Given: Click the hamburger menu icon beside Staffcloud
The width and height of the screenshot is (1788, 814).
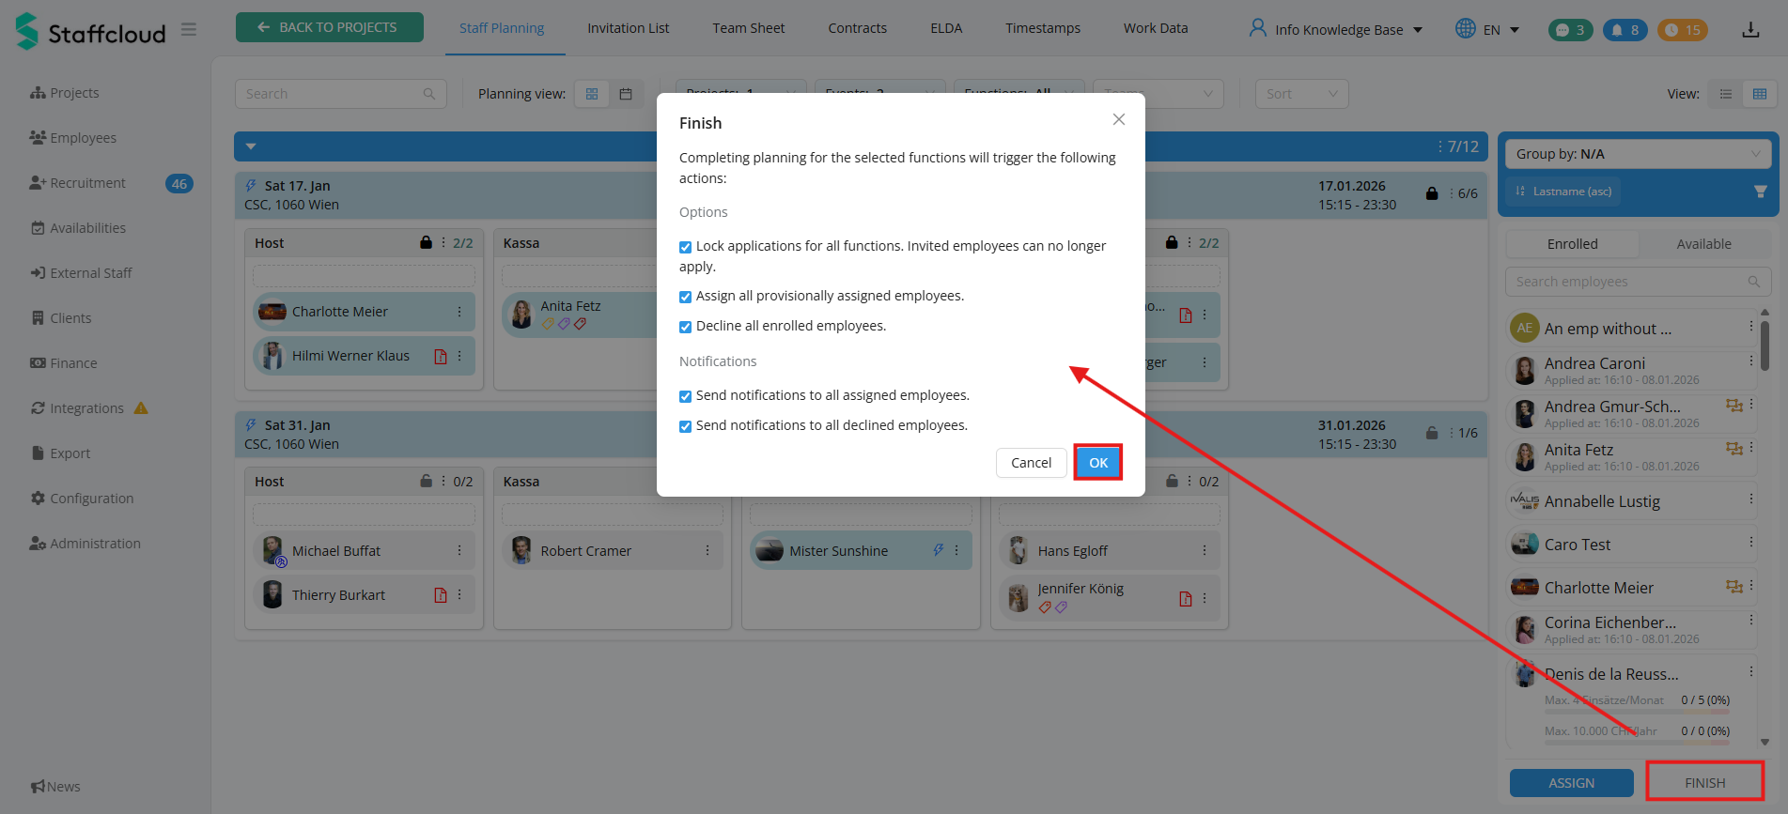Looking at the screenshot, I should tap(189, 29).
